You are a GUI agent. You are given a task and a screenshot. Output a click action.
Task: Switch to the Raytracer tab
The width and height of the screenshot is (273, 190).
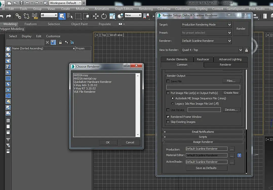(x=203, y=59)
